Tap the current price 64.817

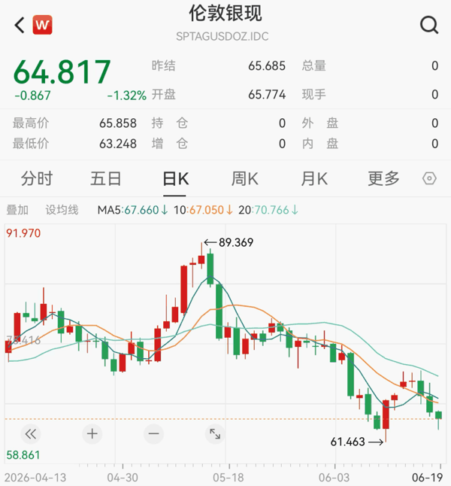coord(62,72)
